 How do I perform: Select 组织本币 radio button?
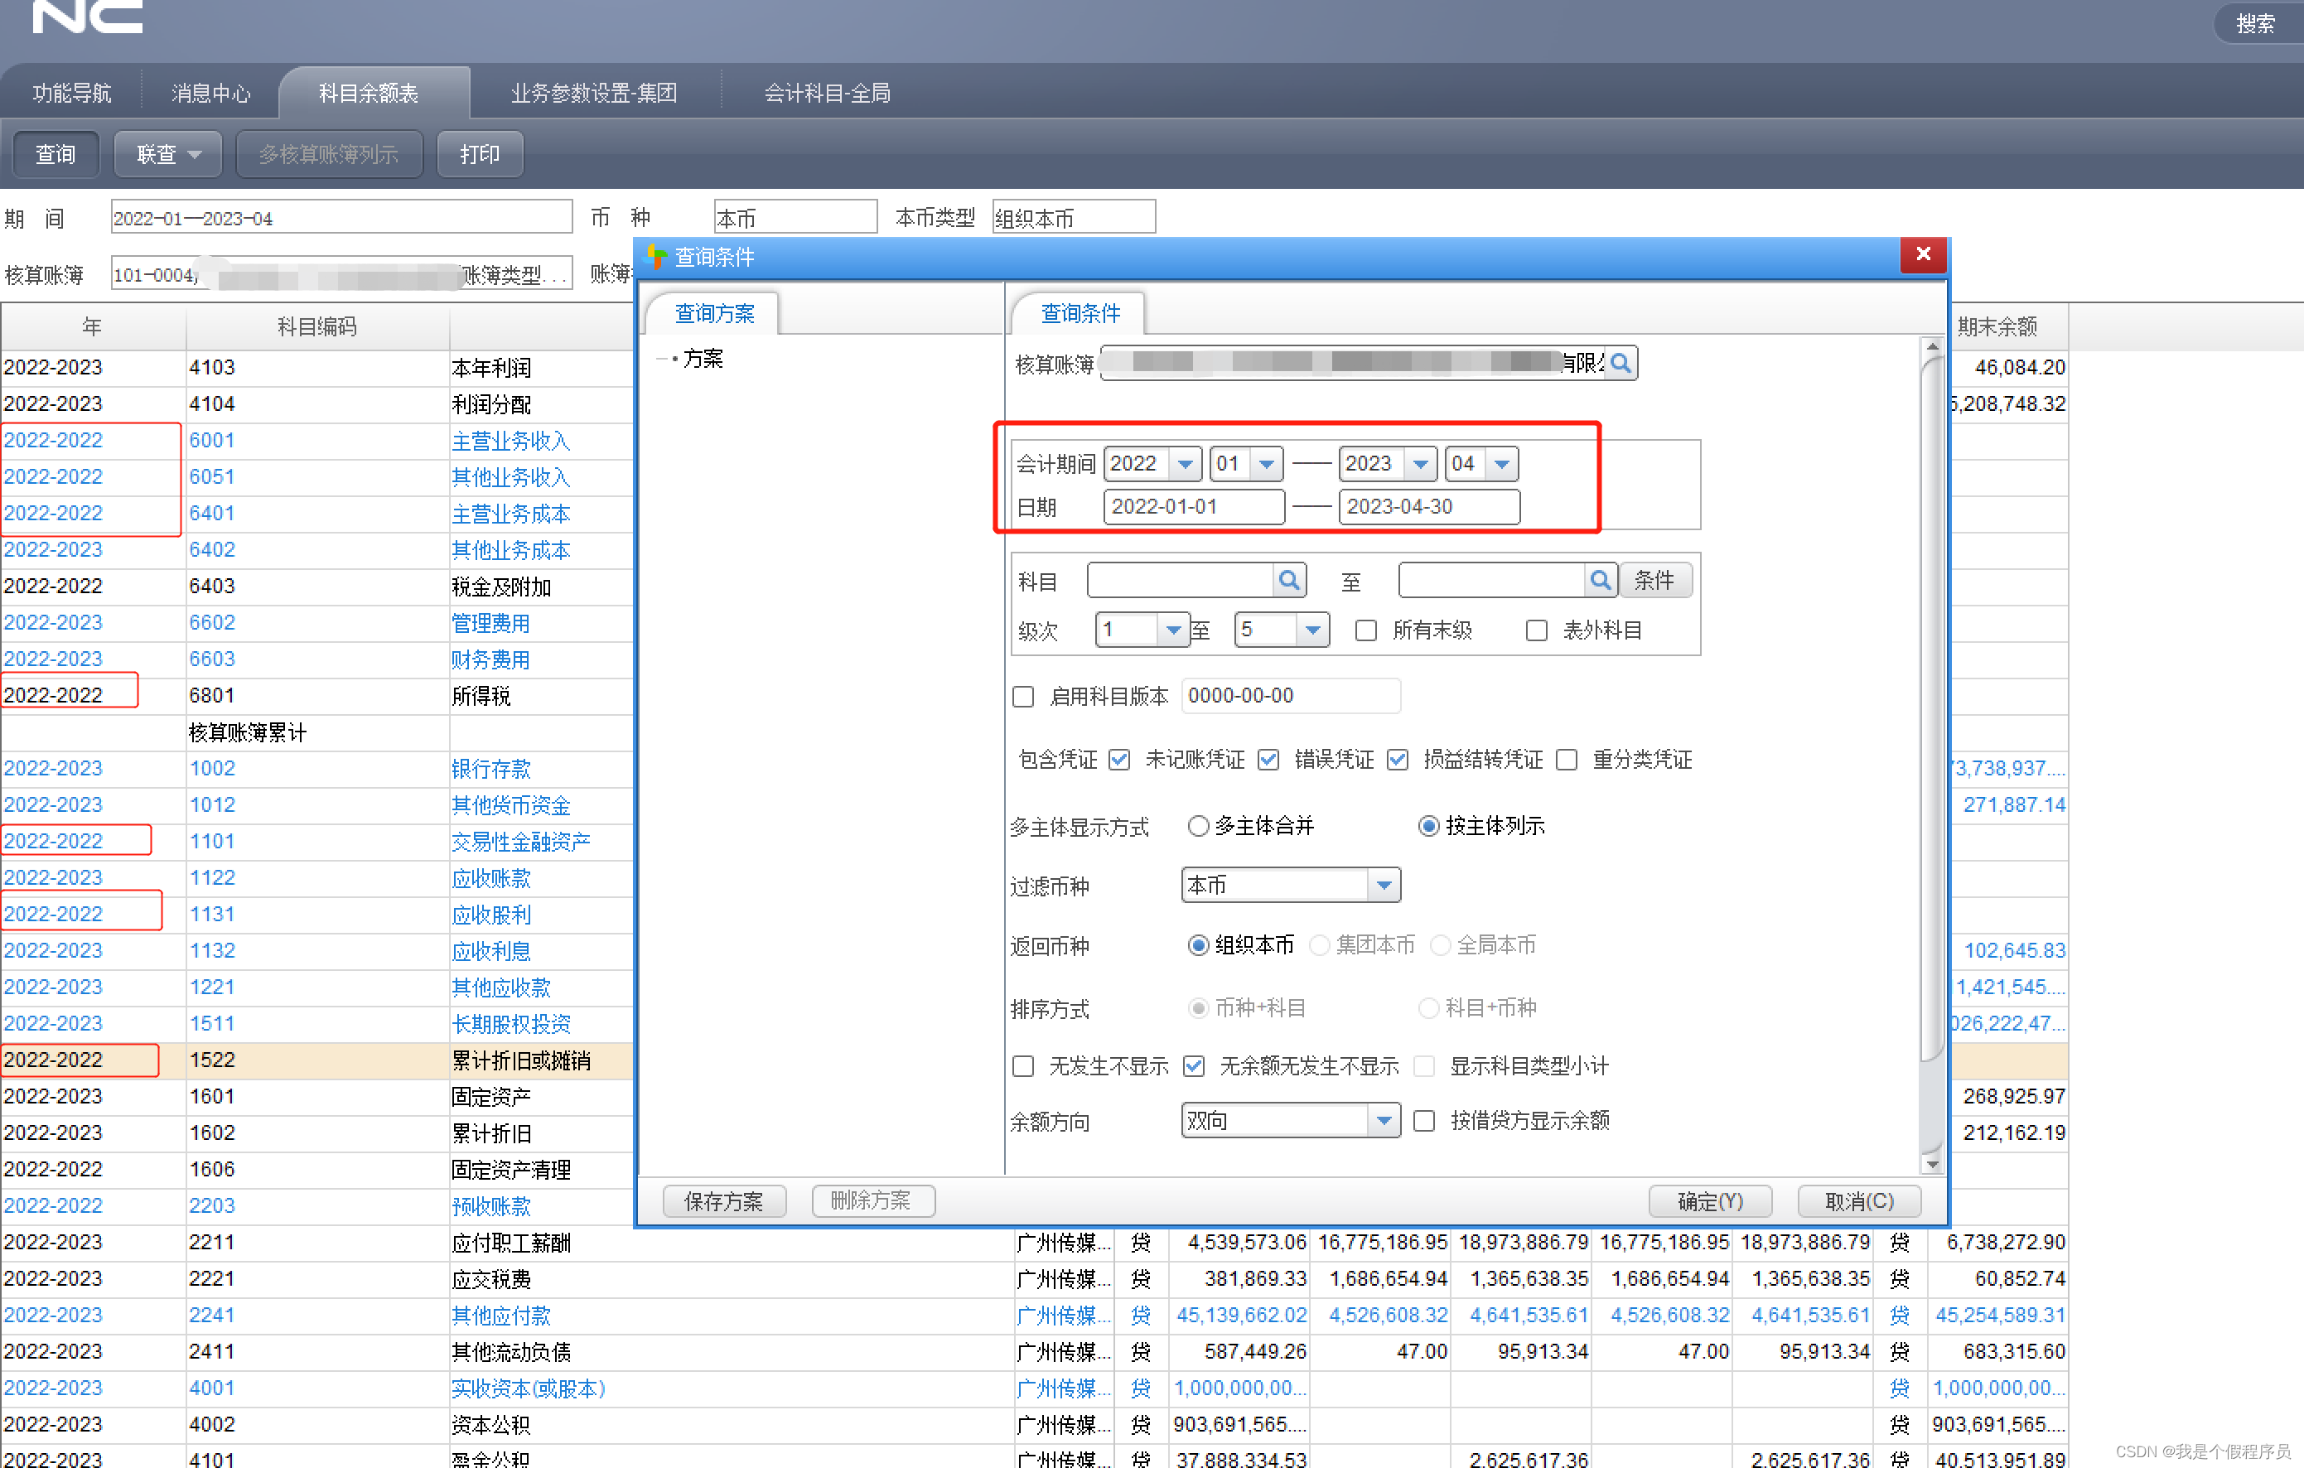(1198, 945)
